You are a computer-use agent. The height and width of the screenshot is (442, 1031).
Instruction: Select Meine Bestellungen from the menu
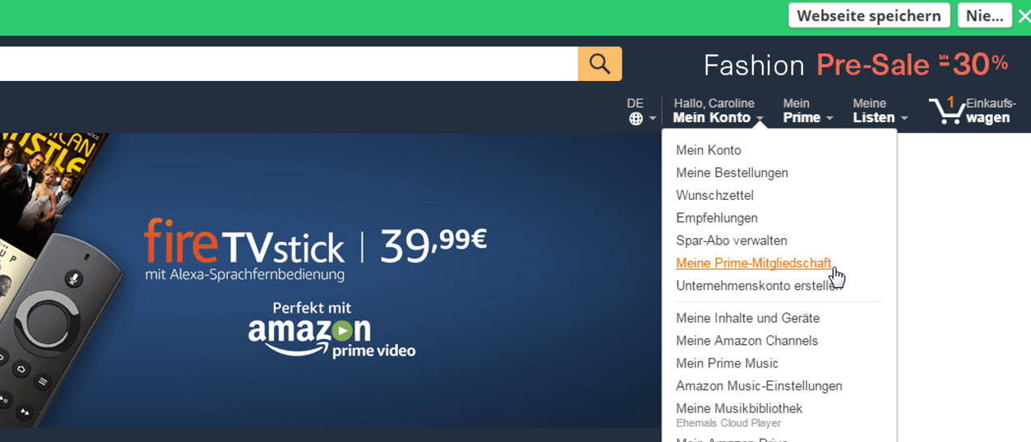point(732,172)
